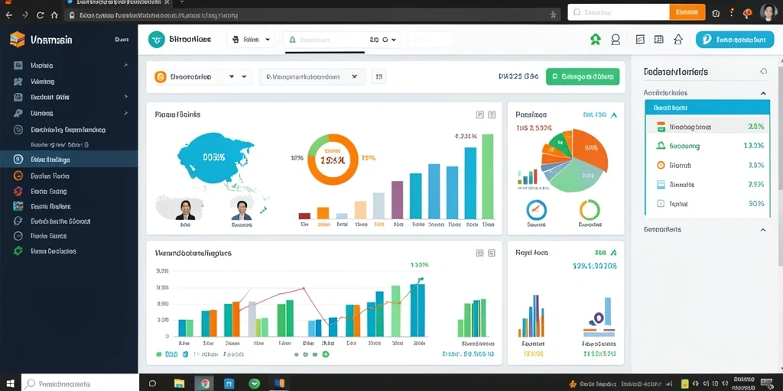Click the browser address bar
This screenshot has height=391, width=783.
click(313, 15)
